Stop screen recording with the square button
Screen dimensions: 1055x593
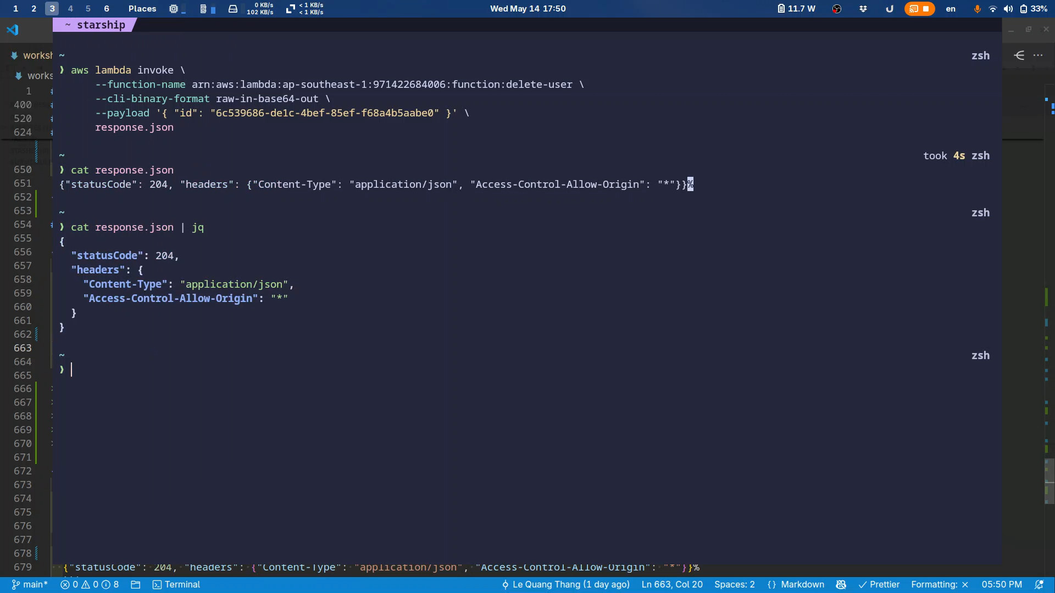pyautogui.click(x=926, y=9)
